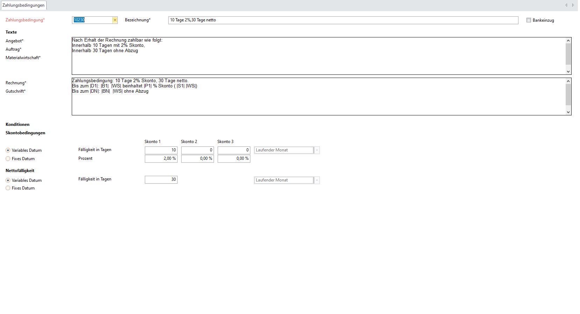Click the Bezeichnung text field
This screenshot has height=314, width=580.
[343, 20]
